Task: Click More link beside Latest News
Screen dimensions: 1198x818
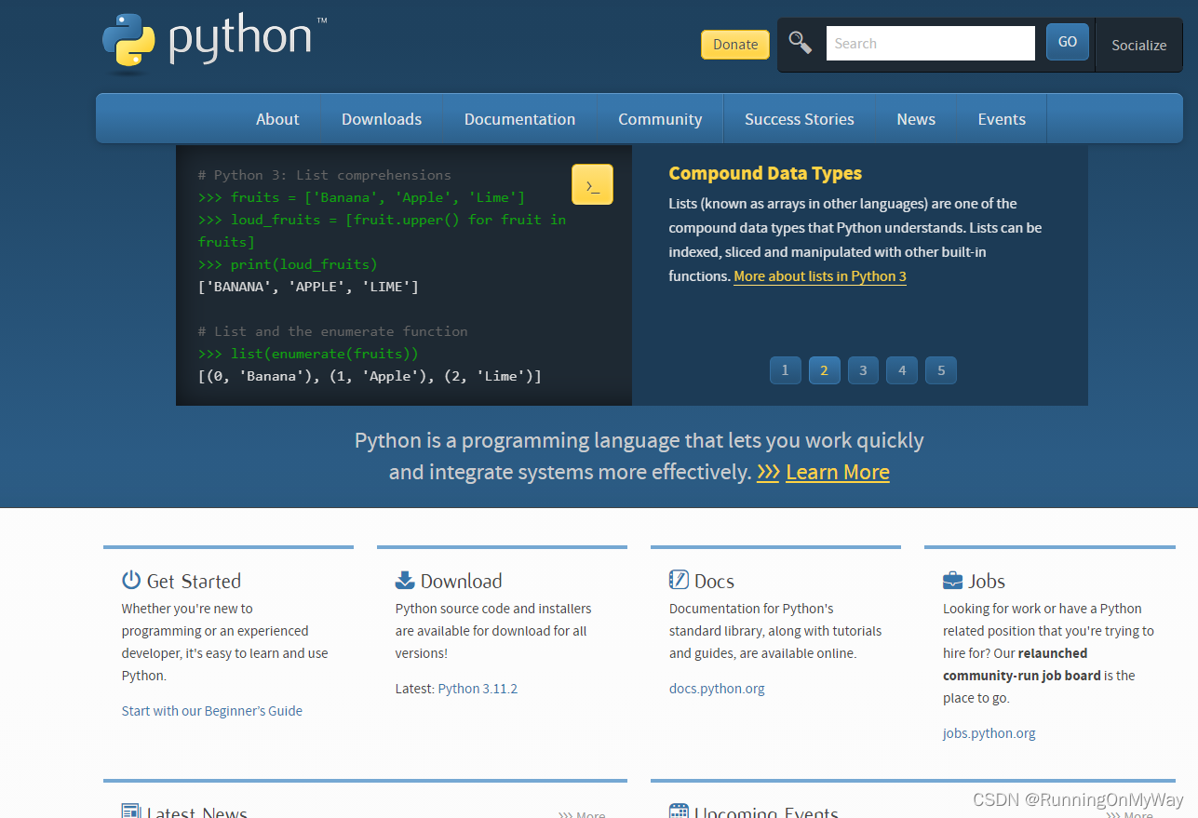Action: 582,814
